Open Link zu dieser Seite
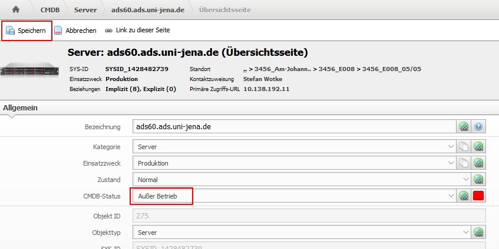This screenshot has height=249, width=499. tap(143, 30)
